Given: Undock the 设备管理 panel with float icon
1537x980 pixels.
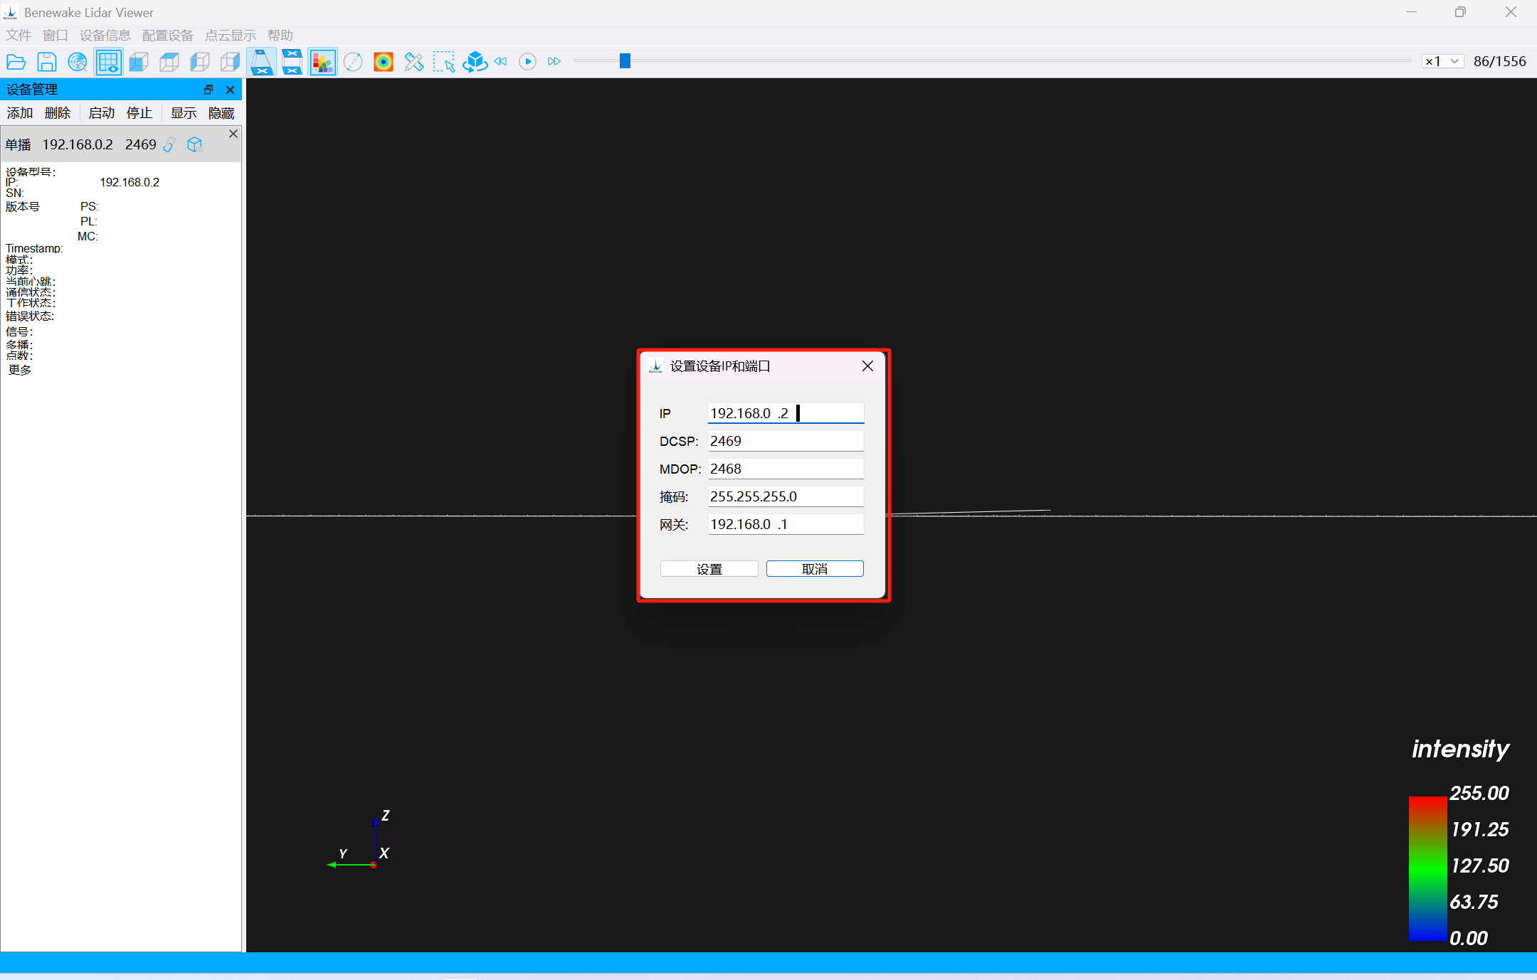Looking at the screenshot, I should click(x=208, y=90).
